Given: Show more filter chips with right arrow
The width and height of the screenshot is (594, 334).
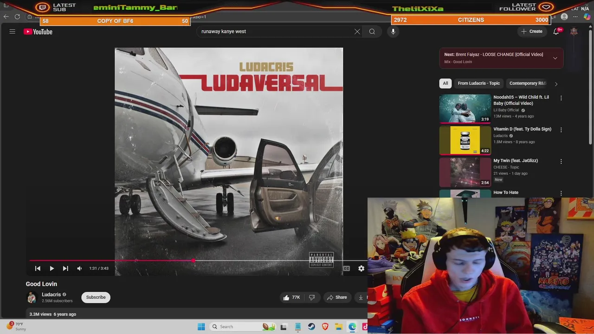Looking at the screenshot, I should [556, 83].
